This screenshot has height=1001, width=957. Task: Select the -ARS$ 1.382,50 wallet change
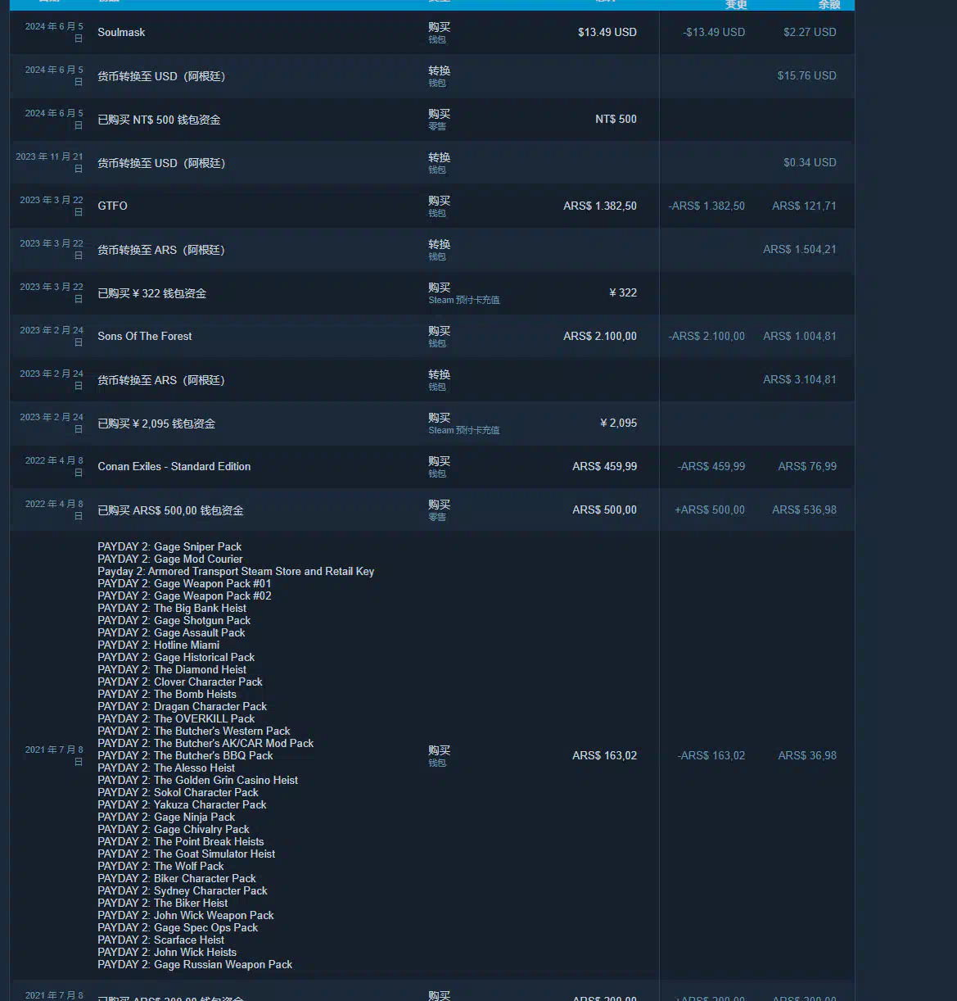(x=706, y=206)
